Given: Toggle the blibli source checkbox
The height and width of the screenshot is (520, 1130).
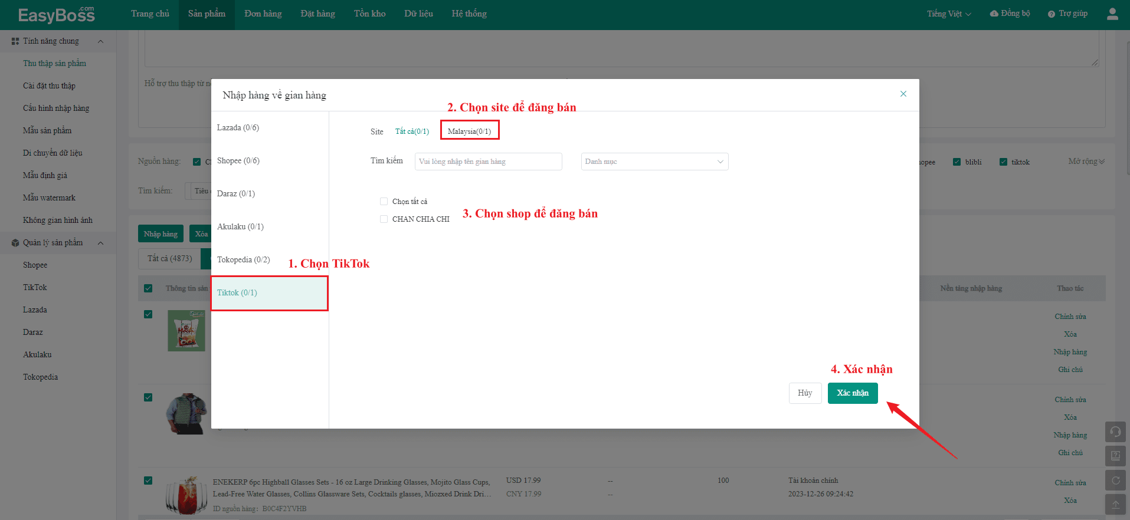Looking at the screenshot, I should tap(957, 162).
